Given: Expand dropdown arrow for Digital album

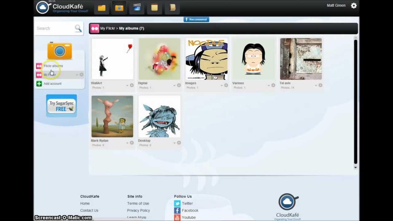Looking at the screenshot, I should (x=174, y=86).
